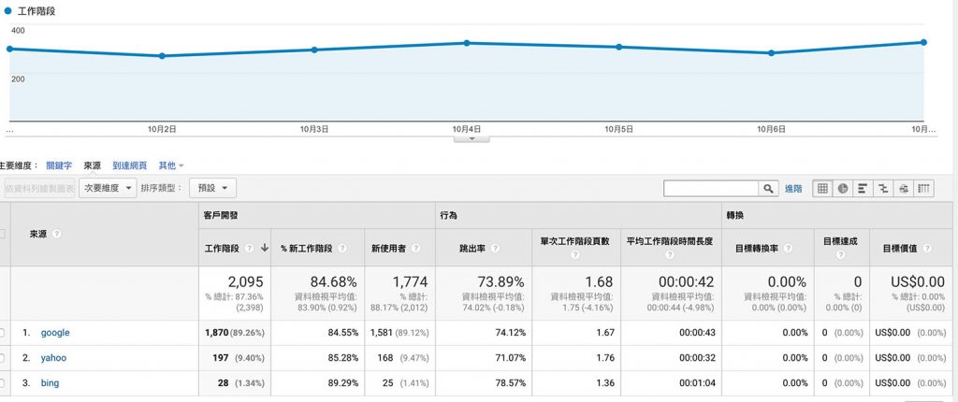Image resolution: width=958 pixels, height=402 pixels.
Task: Open the 進階 advanced filter link
Action: tap(793, 189)
